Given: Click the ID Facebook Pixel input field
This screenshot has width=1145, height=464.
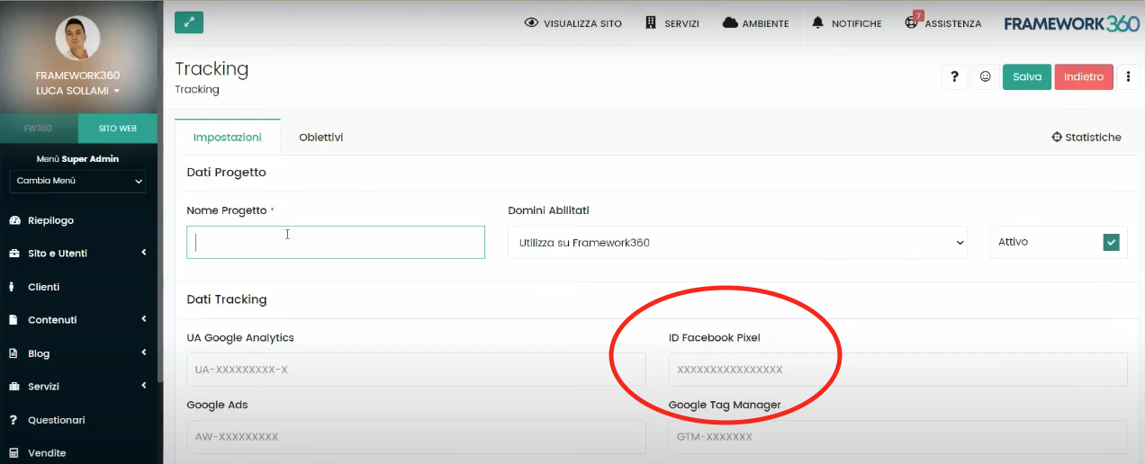Looking at the screenshot, I should (897, 370).
